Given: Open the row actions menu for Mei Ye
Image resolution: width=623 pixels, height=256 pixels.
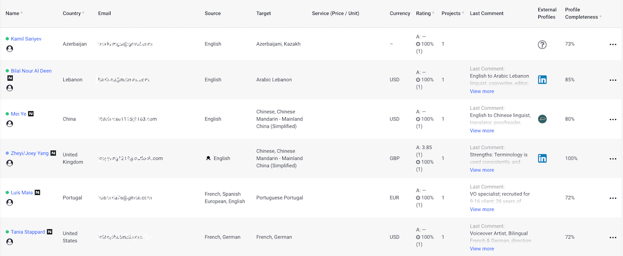Looking at the screenshot, I should coord(613,119).
